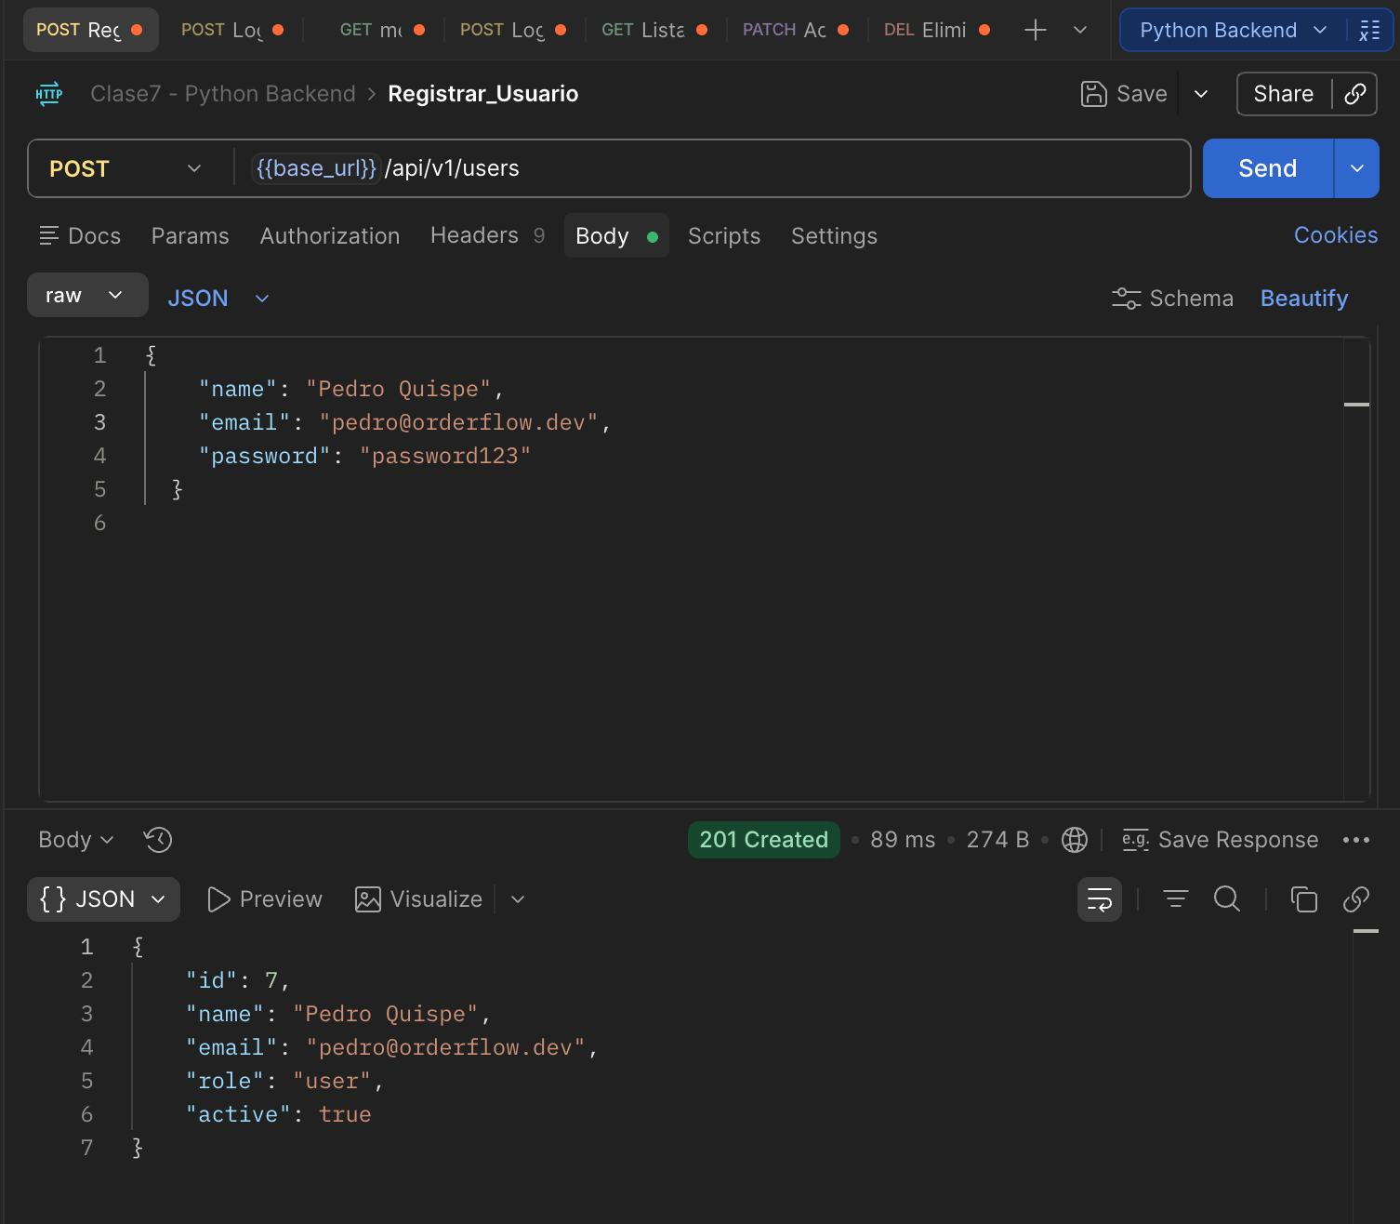Screen dimensions: 1400x1224
Task: Open the response Body section dropdown
Action: pyautogui.click(x=76, y=840)
